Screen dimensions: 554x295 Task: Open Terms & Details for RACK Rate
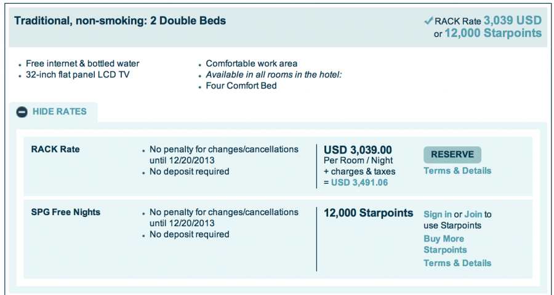[457, 170]
